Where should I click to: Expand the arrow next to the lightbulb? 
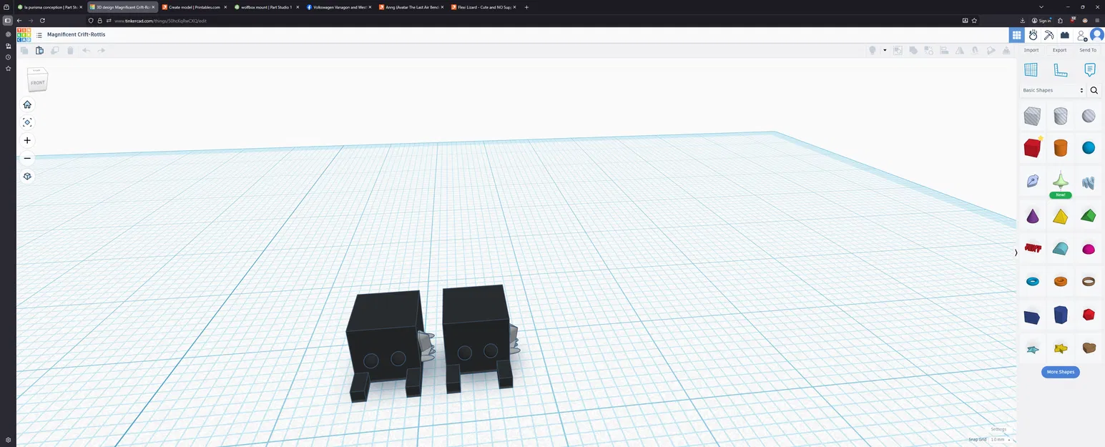[885, 50]
